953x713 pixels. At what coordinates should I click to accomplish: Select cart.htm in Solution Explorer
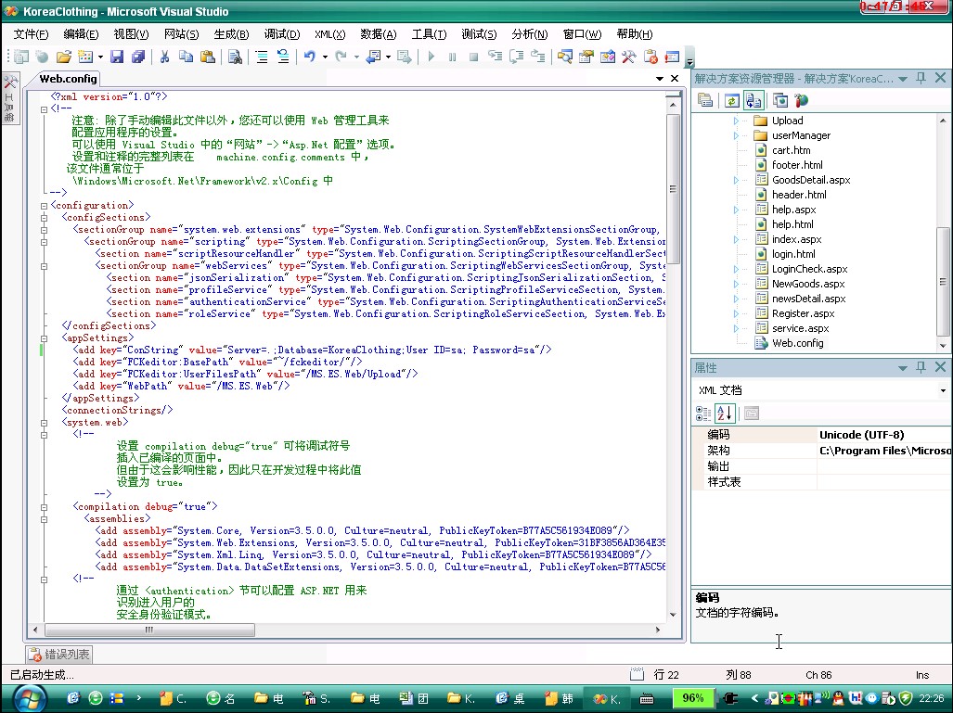tap(791, 150)
